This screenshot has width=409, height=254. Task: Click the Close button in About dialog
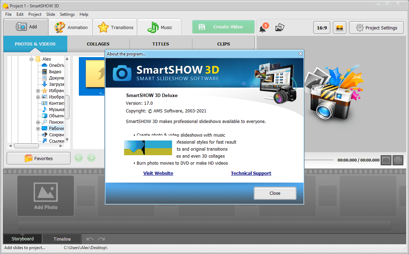275,193
